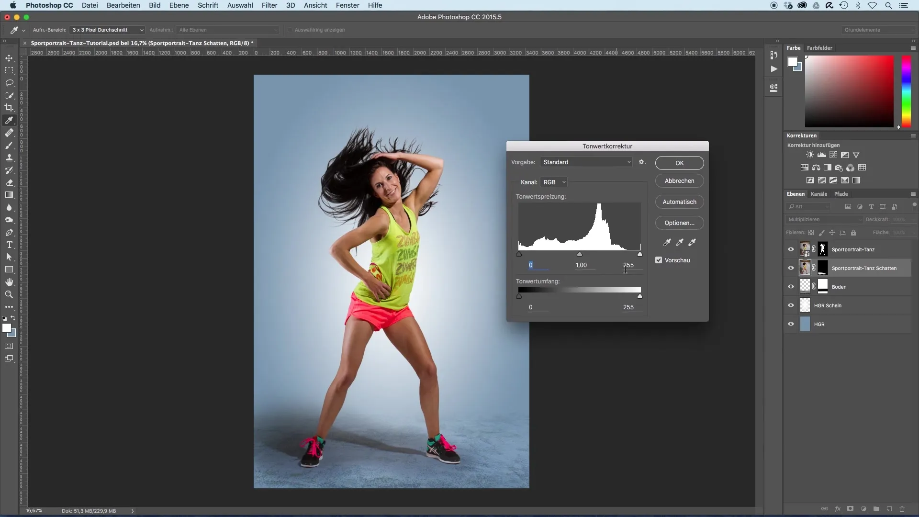Hide the Sportportrait-Tanz layer
The width and height of the screenshot is (919, 517).
(791, 249)
